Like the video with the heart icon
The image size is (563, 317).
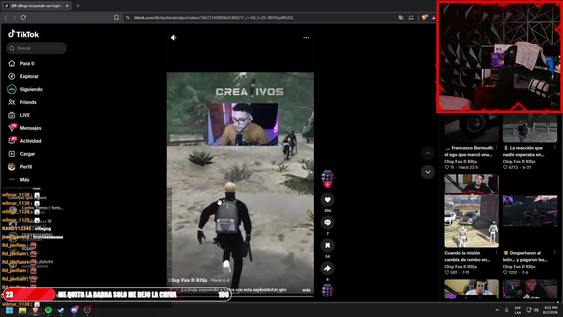point(327,200)
